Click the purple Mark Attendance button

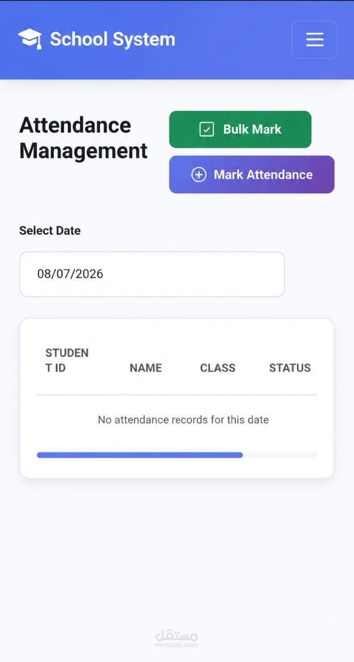point(252,175)
